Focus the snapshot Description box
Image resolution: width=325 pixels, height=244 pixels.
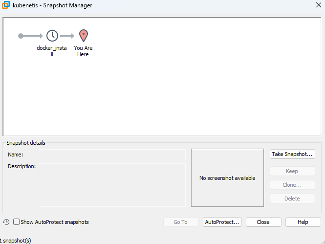click(x=112, y=185)
